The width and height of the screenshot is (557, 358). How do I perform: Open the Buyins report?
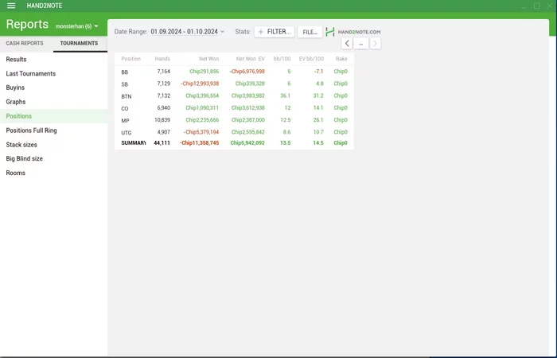[53, 88]
